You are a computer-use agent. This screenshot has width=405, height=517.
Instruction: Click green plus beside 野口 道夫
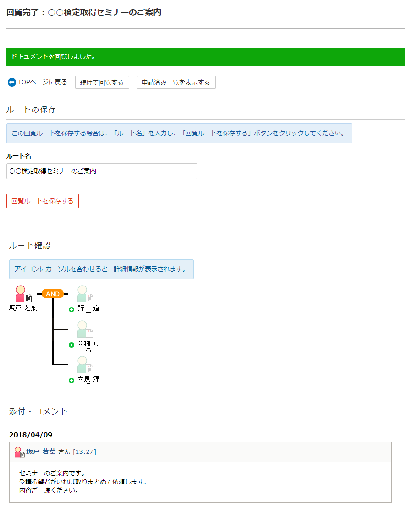point(71,309)
